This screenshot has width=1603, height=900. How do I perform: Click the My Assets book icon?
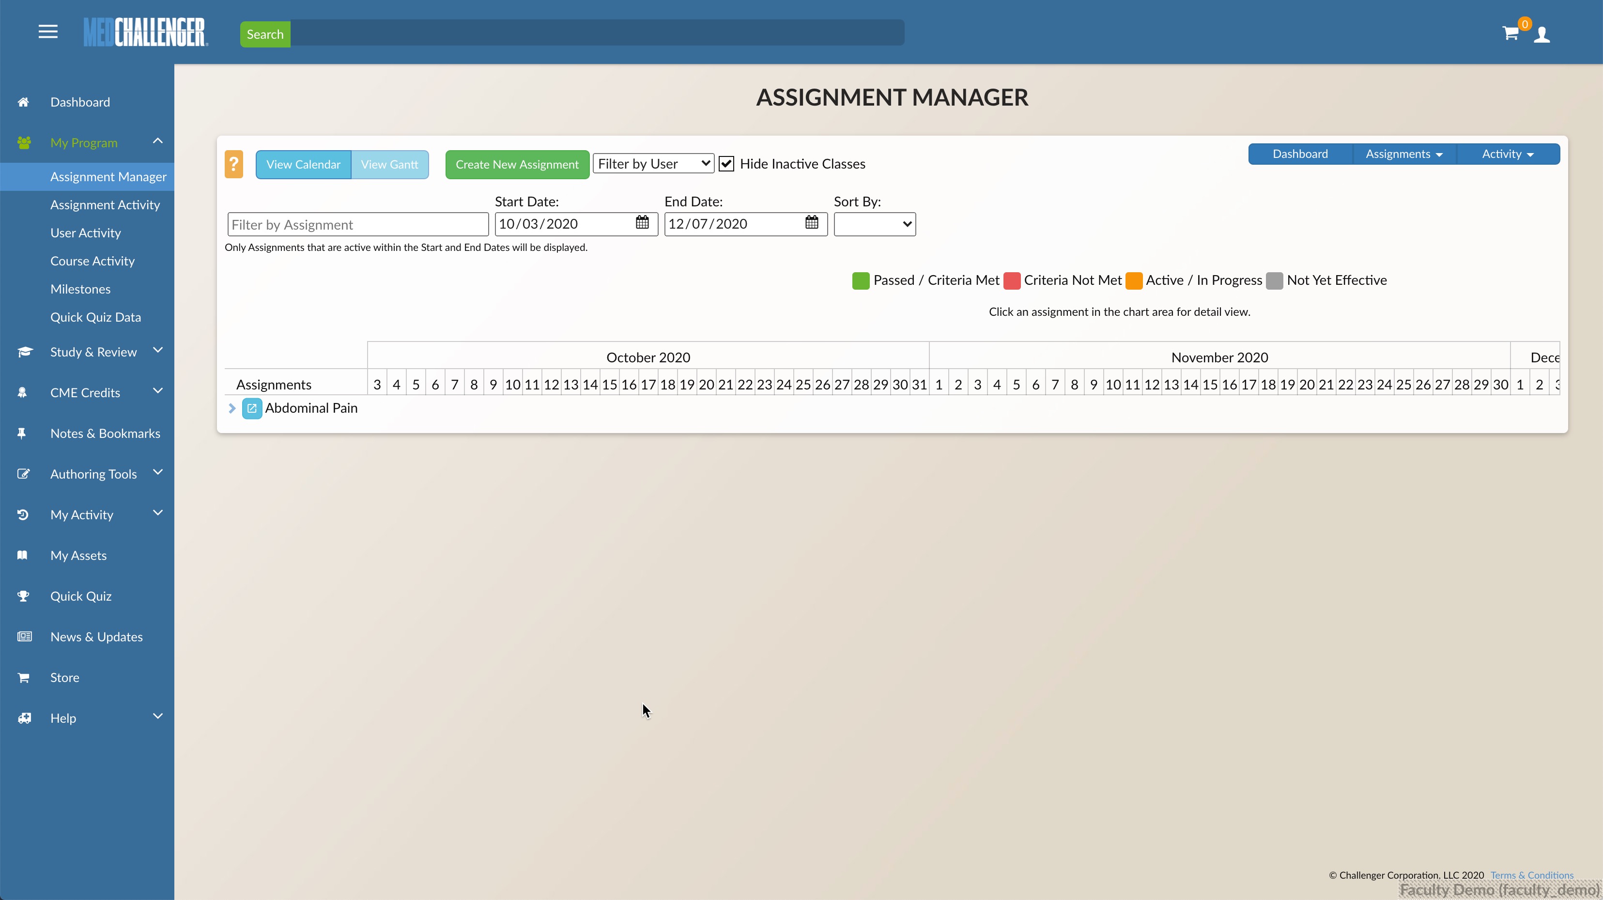[x=22, y=555]
